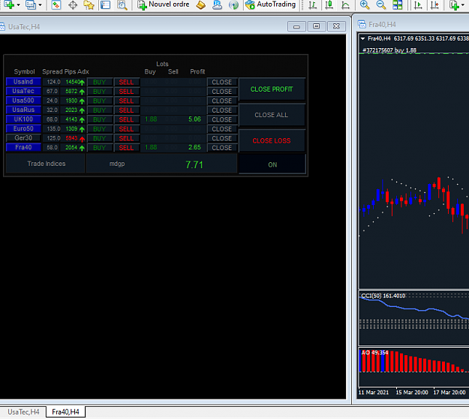Select the UsaInd symbol button
The image size is (469, 419).
coord(23,82)
